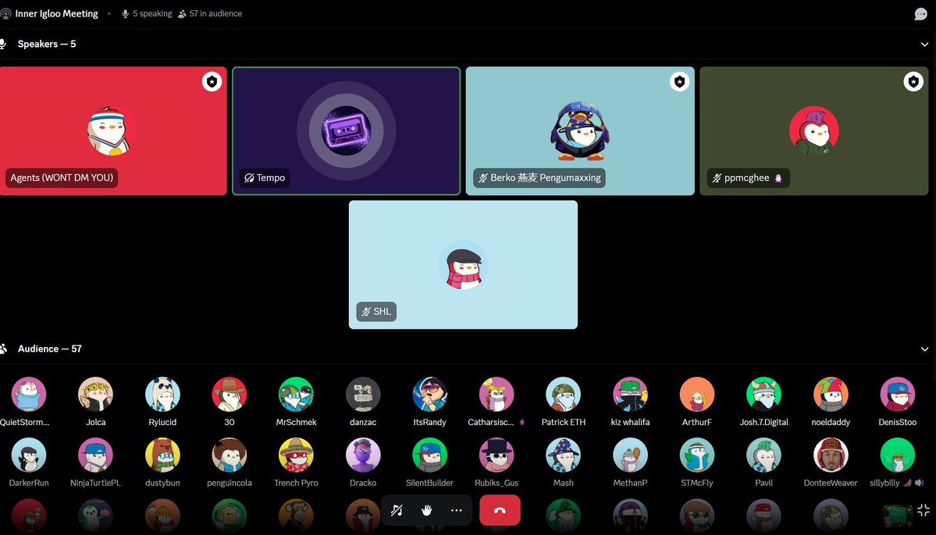Open Rubiks_Gus audience avatar

(x=496, y=455)
